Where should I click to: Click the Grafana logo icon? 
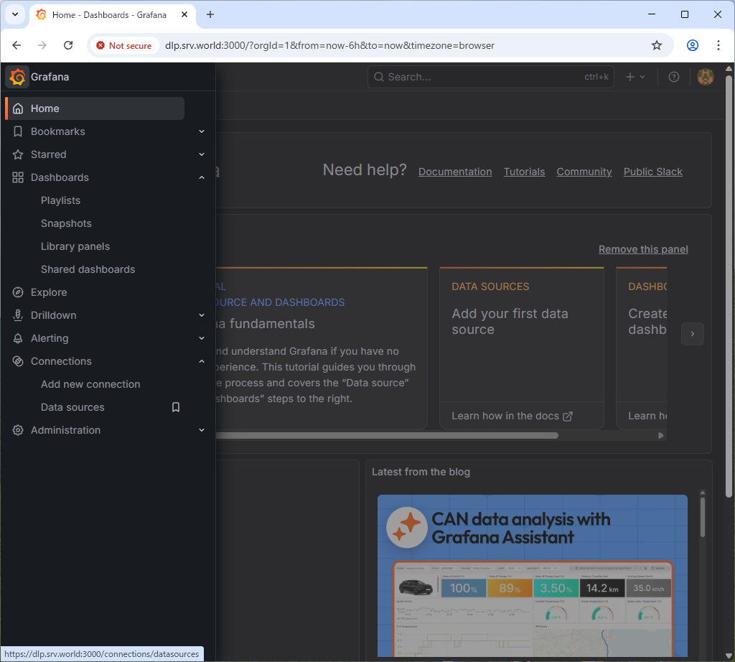click(x=17, y=77)
